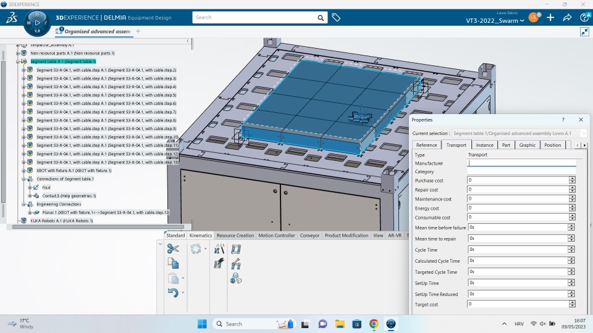This screenshot has height=333, width=593.
Task: Open Google Chrome from taskbar
Action: pos(374,324)
